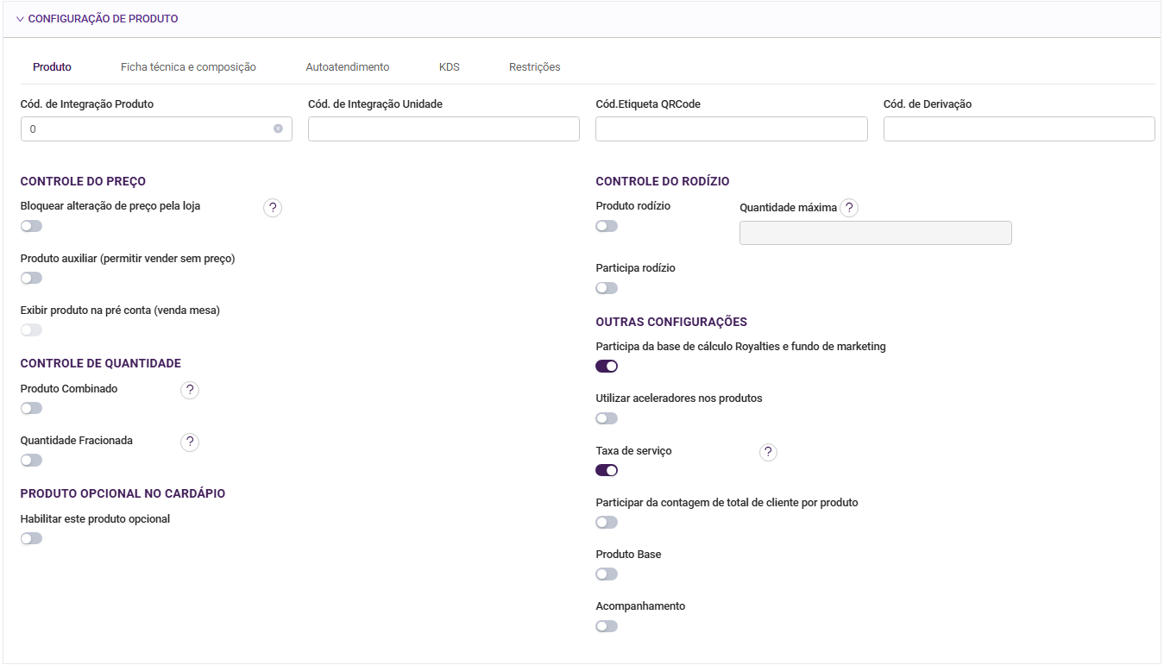1164x665 pixels.
Task: Click help icon beside Bloquear alteração de preço
Action: pyautogui.click(x=273, y=208)
